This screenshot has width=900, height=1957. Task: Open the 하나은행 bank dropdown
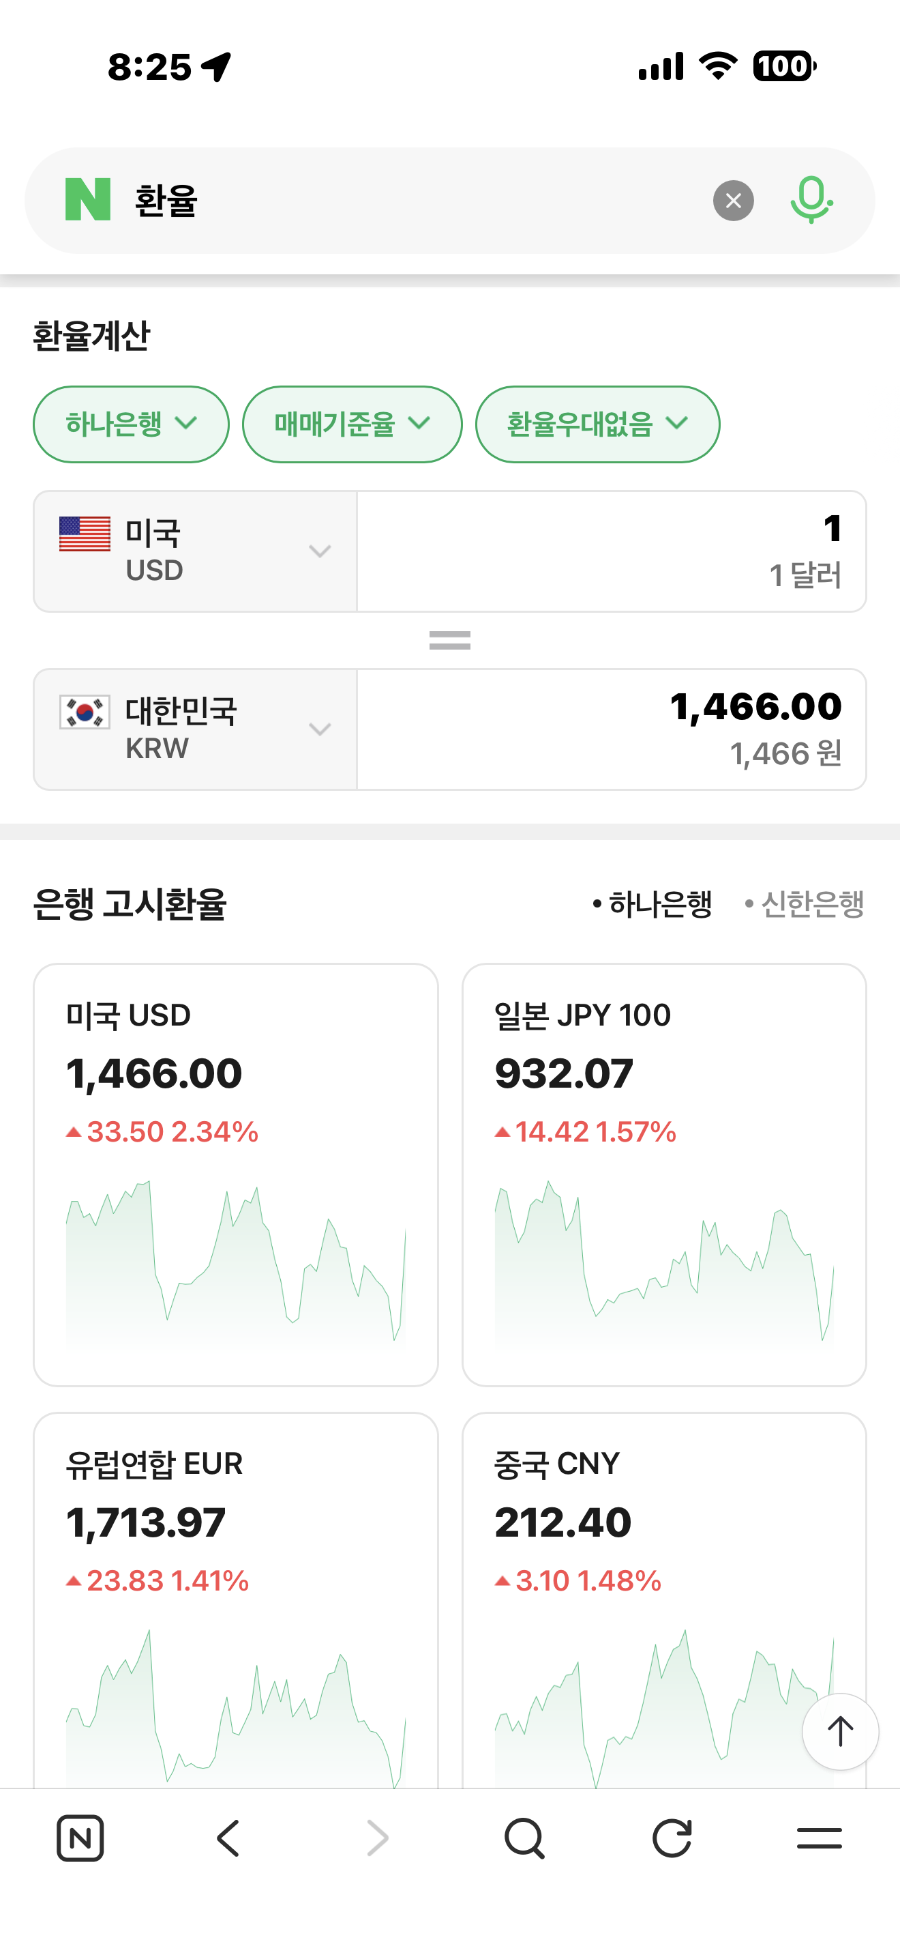132,424
